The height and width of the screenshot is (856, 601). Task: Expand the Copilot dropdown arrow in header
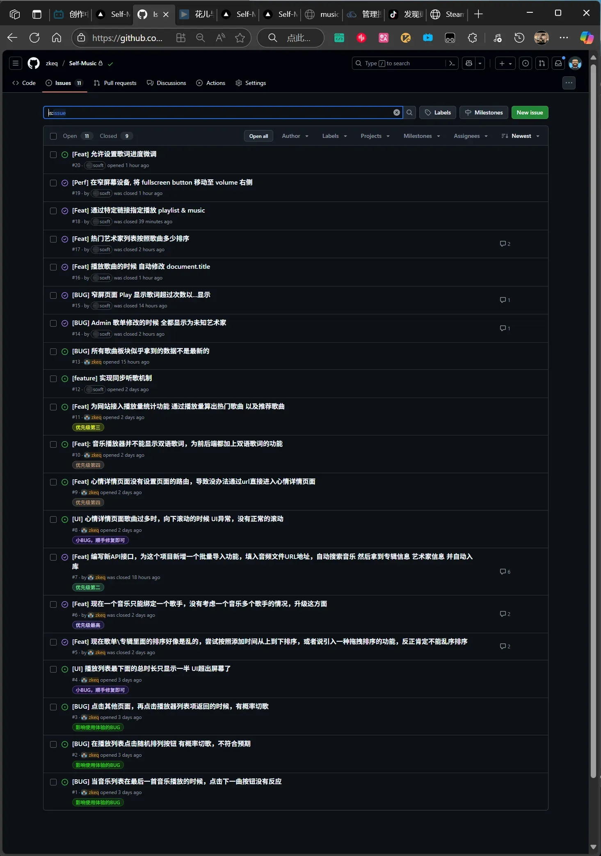click(480, 63)
